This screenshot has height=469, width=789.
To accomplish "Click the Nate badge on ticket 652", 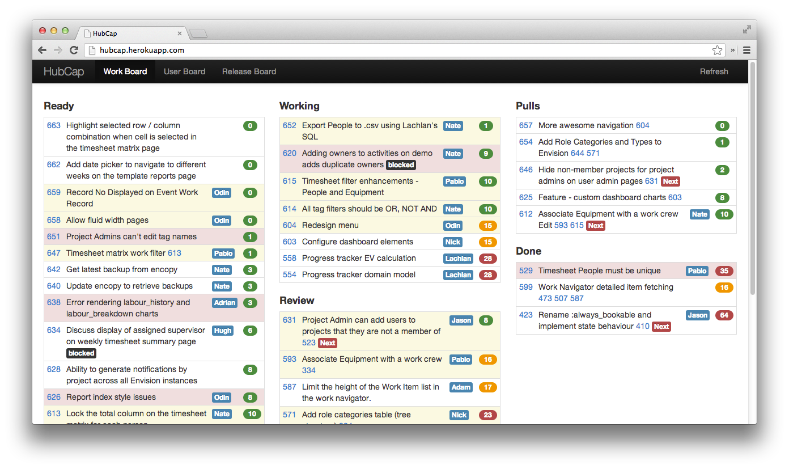I will (453, 125).
